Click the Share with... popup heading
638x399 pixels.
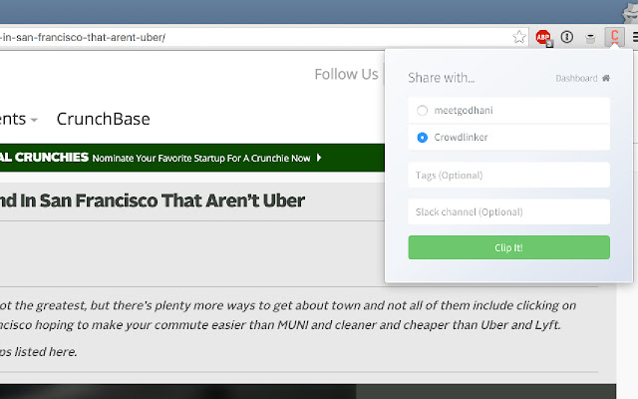(442, 79)
